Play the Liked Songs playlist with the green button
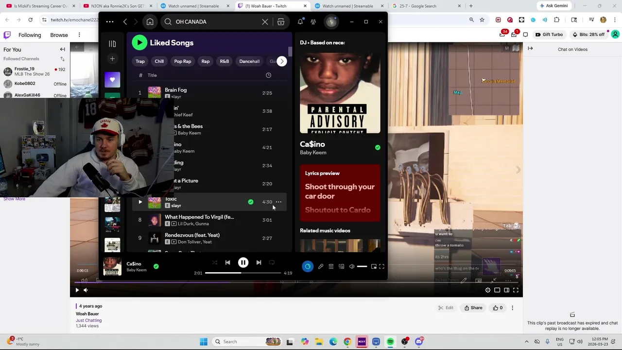This screenshot has width=622, height=350. [139, 43]
